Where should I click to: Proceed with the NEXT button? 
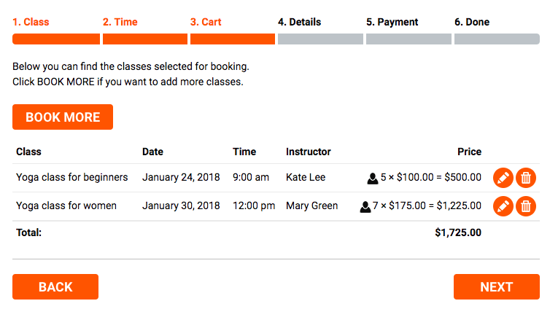pos(496,287)
